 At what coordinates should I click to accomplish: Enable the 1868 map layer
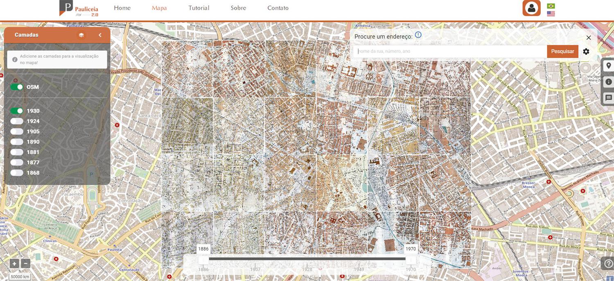point(17,173)
